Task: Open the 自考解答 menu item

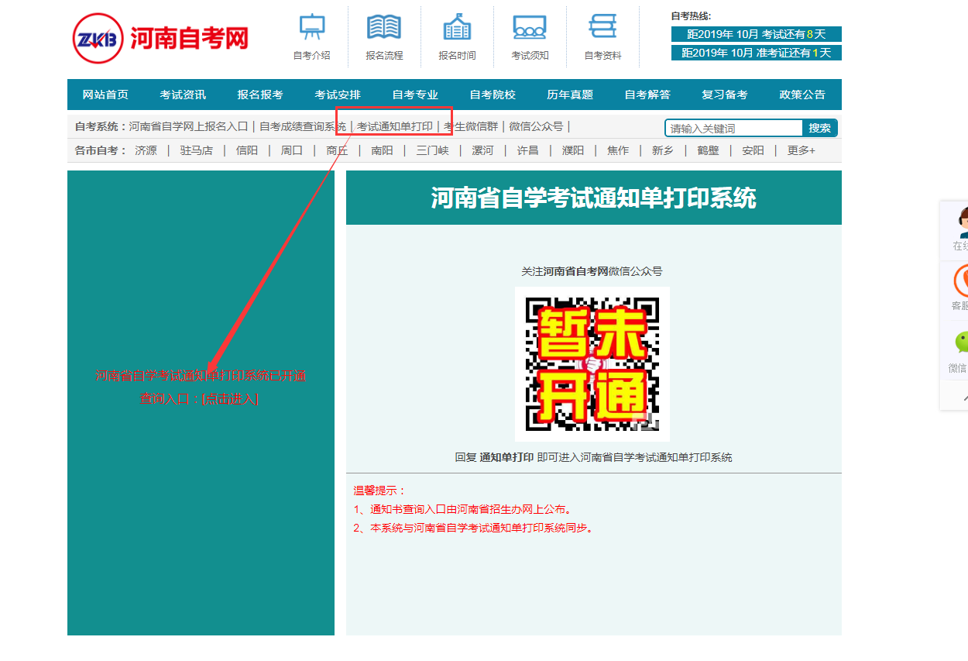Action: pyautogui.click(x=647, y=95)
